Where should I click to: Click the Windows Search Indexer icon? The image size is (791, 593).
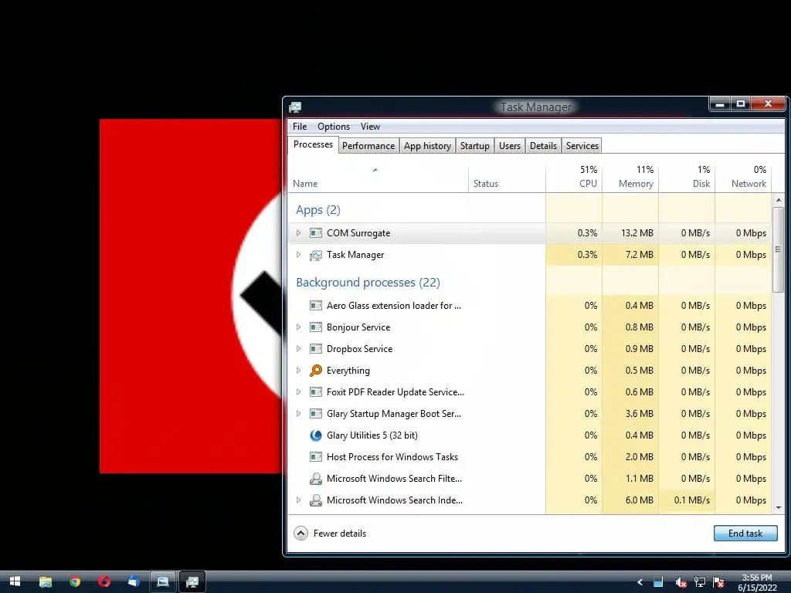point(316,500)
